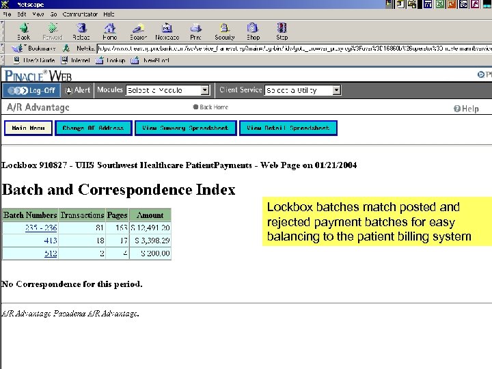Click the Pinacle Web logo
Image resolution: width=492 pixels, height=369 pixels.
[38, 76]
